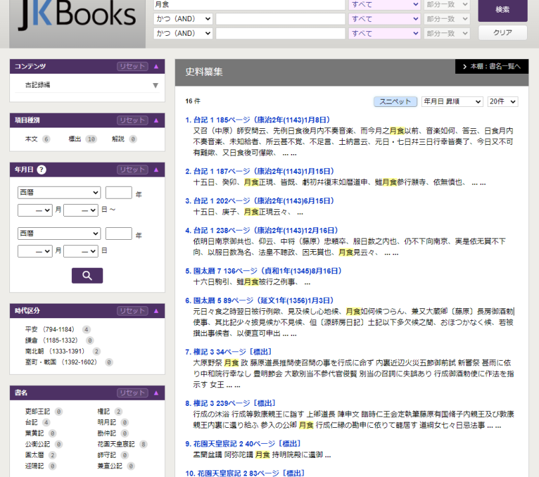539x477 pixels.
Task: Toggle the スニペット snippet button
Action: pos(395,102)
